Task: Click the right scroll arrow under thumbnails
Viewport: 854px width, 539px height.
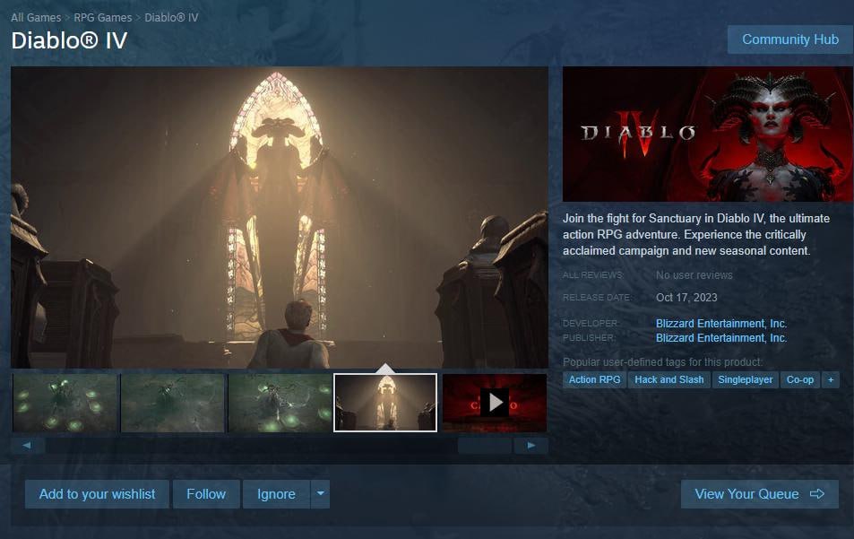Action: 531,445
